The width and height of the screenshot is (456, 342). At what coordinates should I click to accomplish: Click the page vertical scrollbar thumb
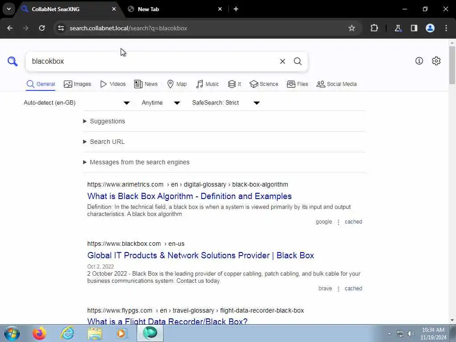pyautogui.click(x=452, y=65)
